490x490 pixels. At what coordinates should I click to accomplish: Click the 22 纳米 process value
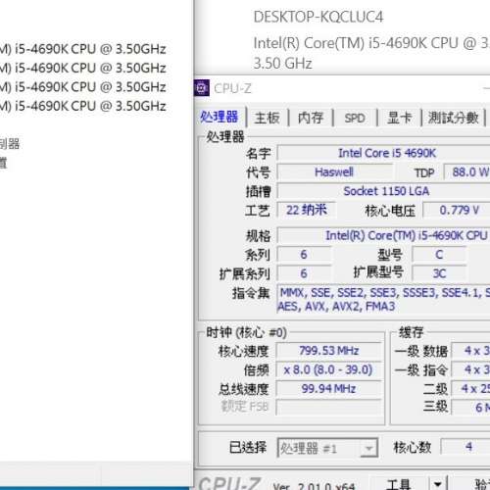306,210
